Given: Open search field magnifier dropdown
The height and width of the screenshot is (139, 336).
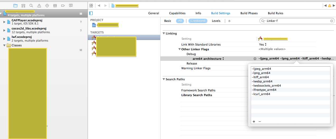Looking at the screenshot, I should click(x=263, y=21).
